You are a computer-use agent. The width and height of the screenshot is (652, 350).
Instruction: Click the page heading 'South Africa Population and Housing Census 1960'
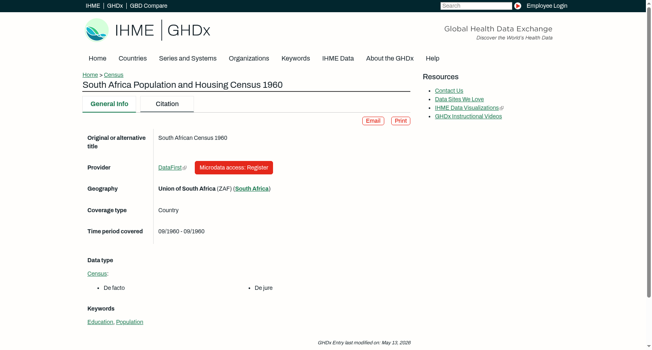[x=183, y=85]
